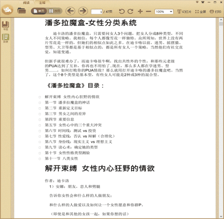Screen dimensions: 224x219
Task: Click the 打印 print button
Action: tap(215, 11)
